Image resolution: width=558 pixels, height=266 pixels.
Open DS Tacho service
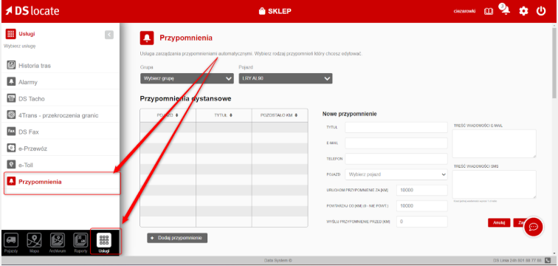61,98
